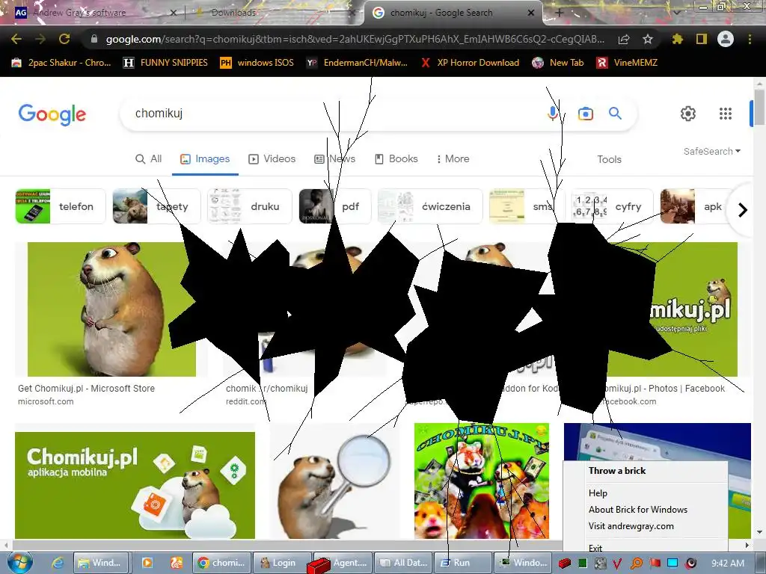Image resolution: width=766 pixels, height=574 pixels.
Task: Open the All Dat... taskbar window
Action: tap(403, 563)
